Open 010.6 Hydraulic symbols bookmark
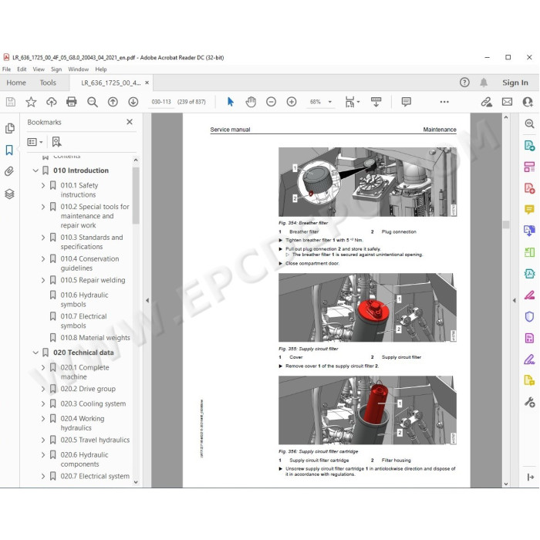540x540 pixels. pos(84,299)
